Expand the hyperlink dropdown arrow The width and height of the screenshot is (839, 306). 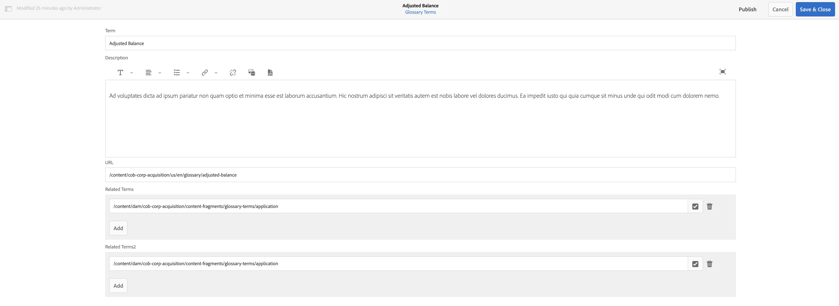(x=216, y=73)
